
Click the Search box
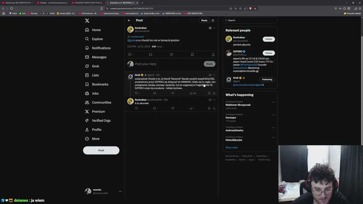click(x=250, y=20)
